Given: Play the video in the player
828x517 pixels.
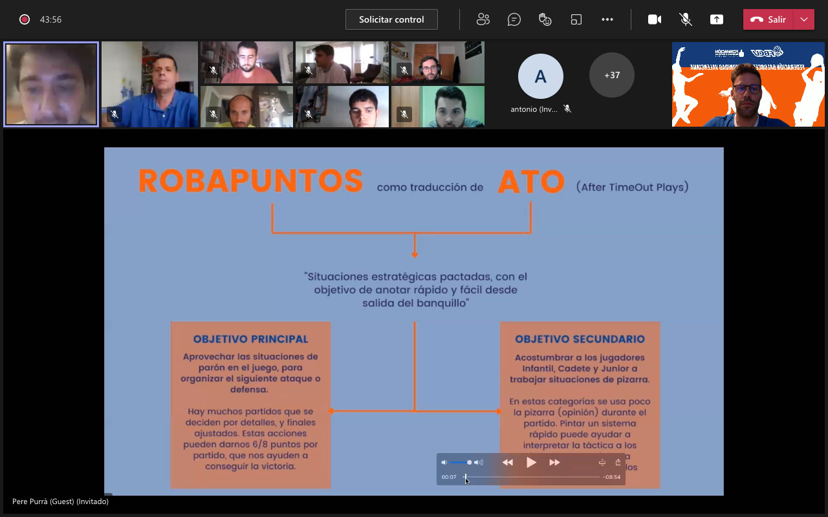Looking at the screenshot, I should tap(531, 462).
